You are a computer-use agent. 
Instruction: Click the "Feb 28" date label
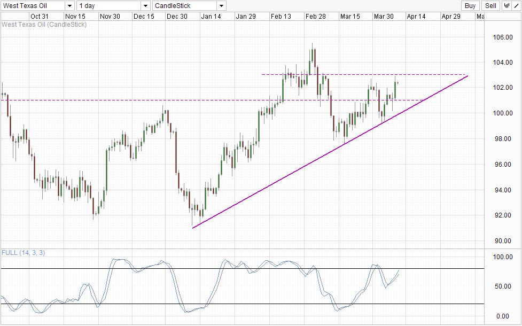[x=315, y=17]
